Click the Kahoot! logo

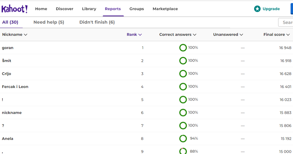pyautogui.click(x=15, y=9)
